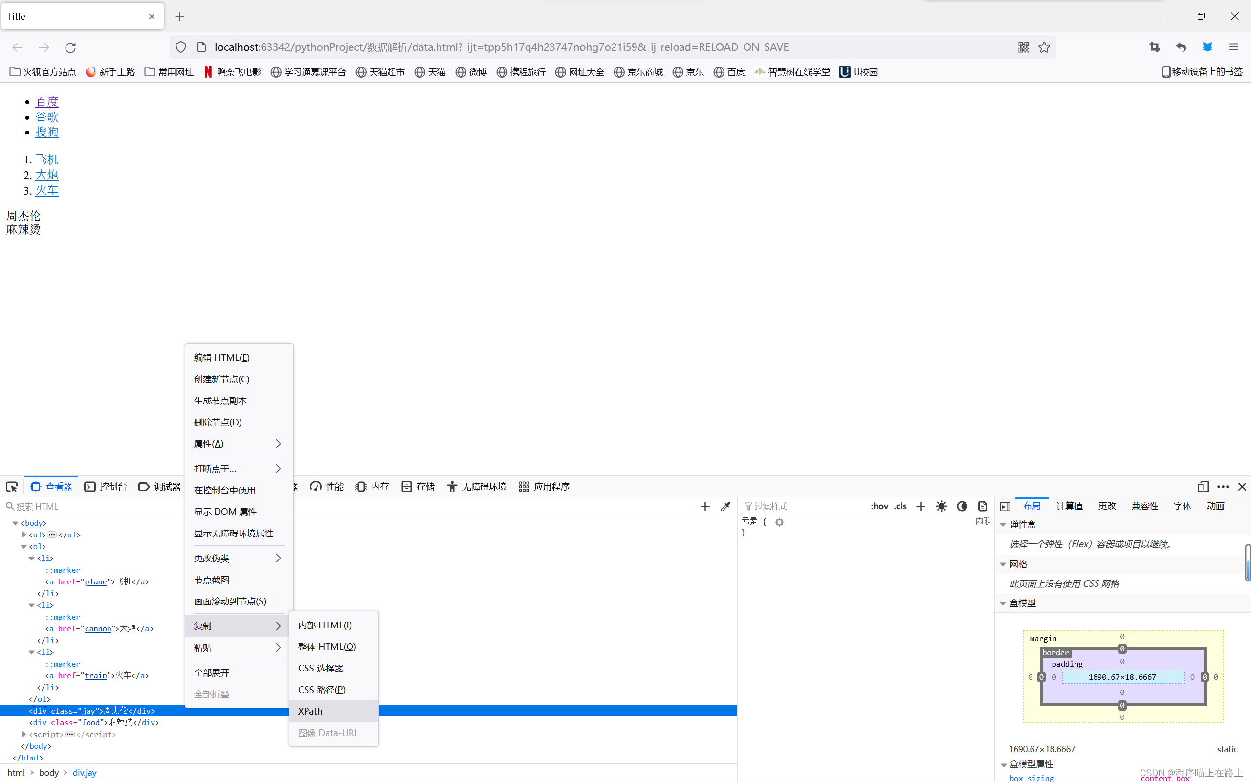This screenshot has width=1251, height=782.
Task: Collapse the Grid (网格) section
Action: click(x=1003, y=564)
